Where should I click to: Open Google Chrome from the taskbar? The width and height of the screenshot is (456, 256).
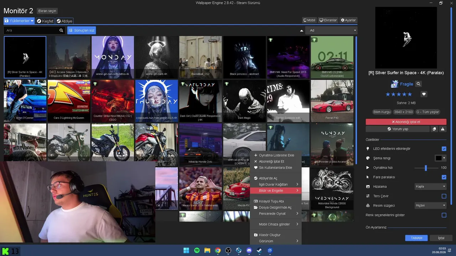coord(218,250)
